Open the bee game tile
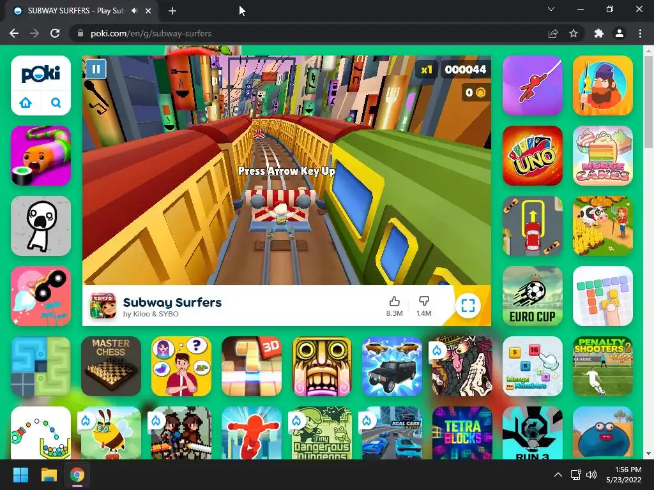 point(111,433)
